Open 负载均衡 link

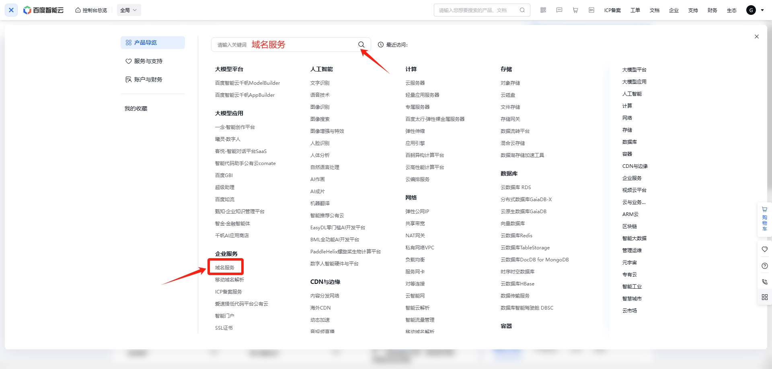coord(415,259)
